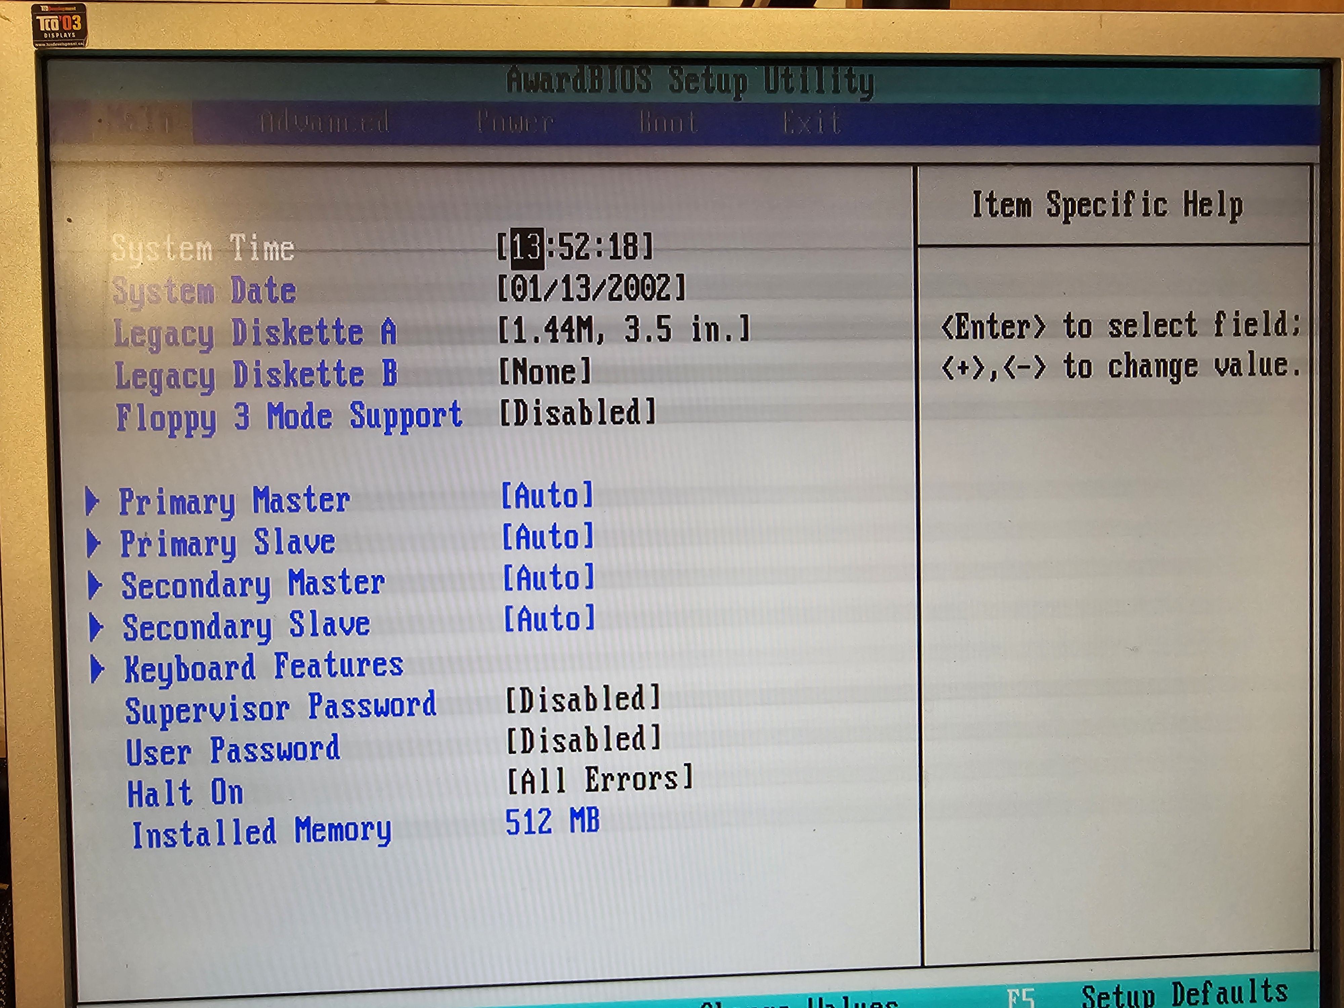Open the Secondary Slave submenu label
This screenshot has width=1344, height=1008.
[246, 626]
